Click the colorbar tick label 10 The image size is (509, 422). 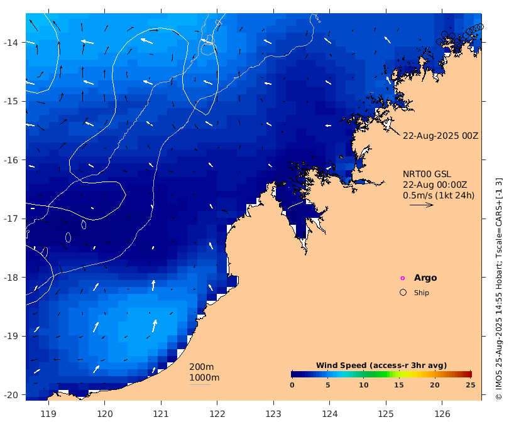[364, 385]
